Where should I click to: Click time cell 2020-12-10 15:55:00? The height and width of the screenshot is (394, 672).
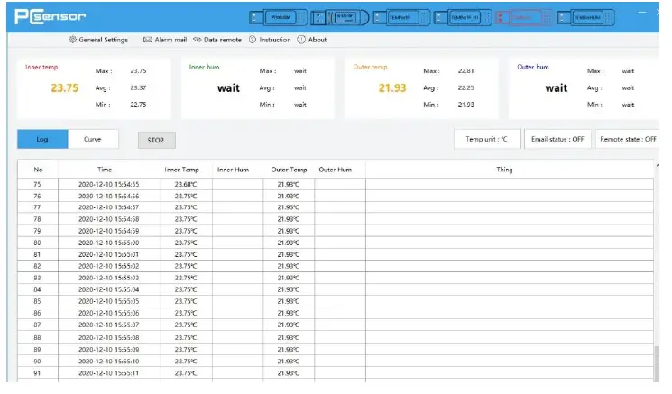(109, 243)
